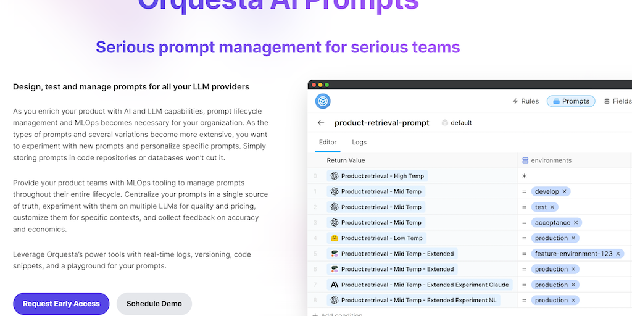Click the Hugging Face icon on Low Temp row

[x=335, y=238]
